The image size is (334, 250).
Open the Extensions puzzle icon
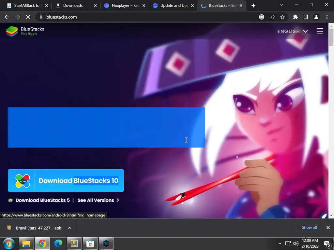pos(296,17)
